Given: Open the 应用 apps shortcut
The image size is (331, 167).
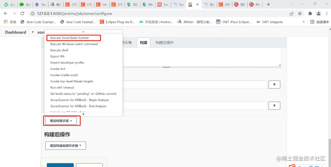Looking at the screenshot, I should 10,22.
